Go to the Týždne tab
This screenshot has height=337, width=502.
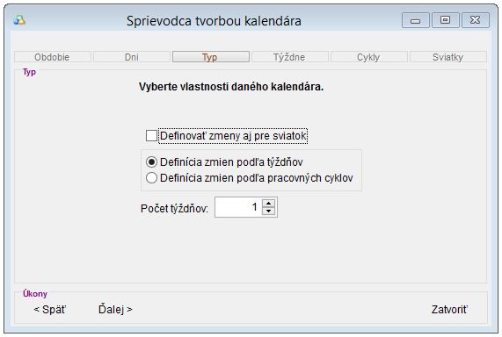tap(290, 57)
